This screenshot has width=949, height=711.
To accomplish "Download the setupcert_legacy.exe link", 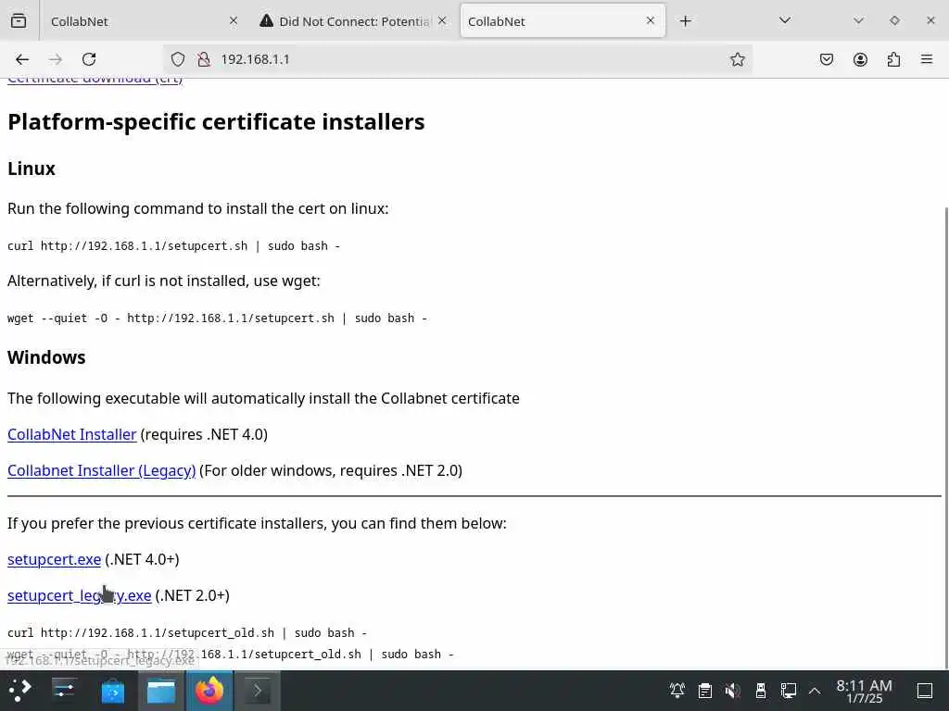I will pos(80,596).
